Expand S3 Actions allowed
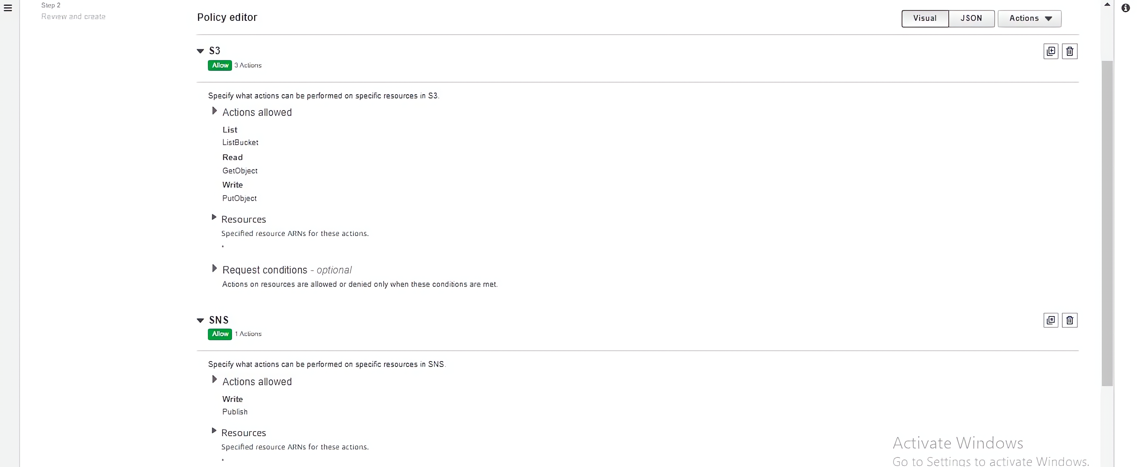 215,111
